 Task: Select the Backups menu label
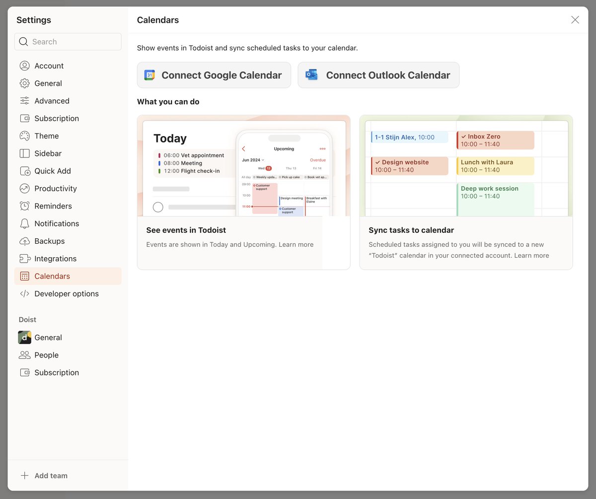pyautogui.click(x=50, y=241)
